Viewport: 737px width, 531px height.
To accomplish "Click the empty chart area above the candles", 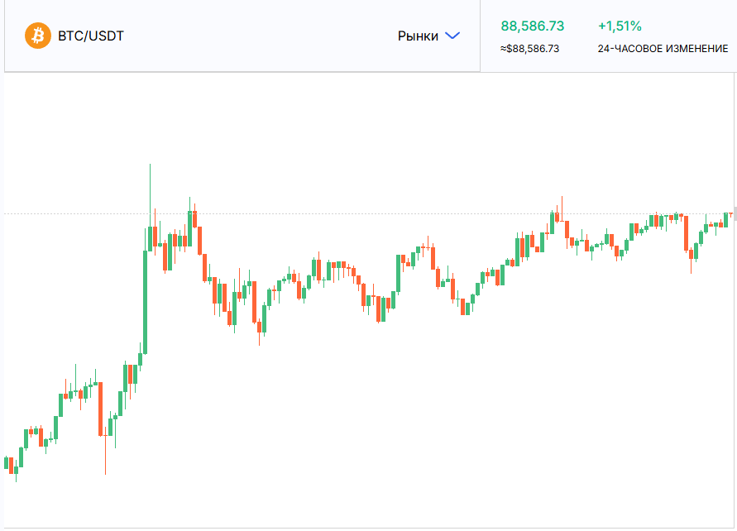I will (x=372, y=124).
